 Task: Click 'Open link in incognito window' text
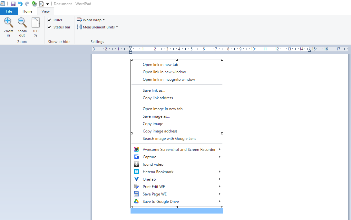point(169,79)
